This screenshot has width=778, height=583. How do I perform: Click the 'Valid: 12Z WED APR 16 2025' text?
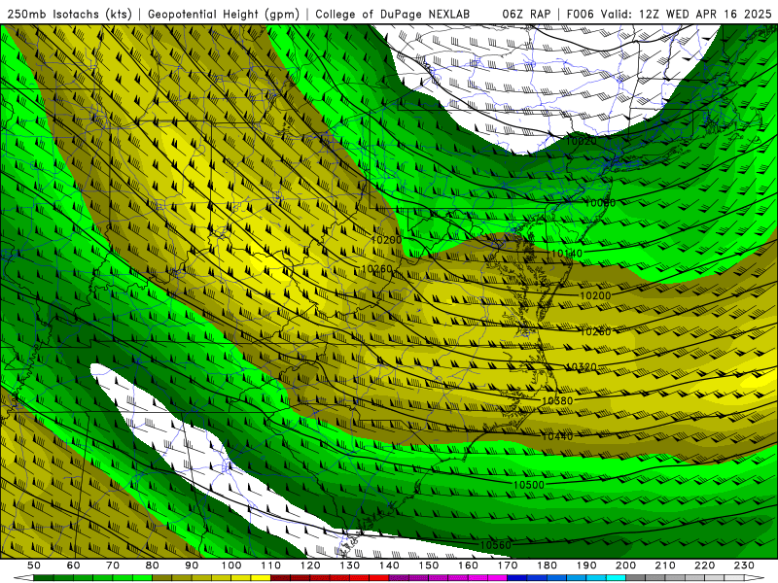point(687,15)
